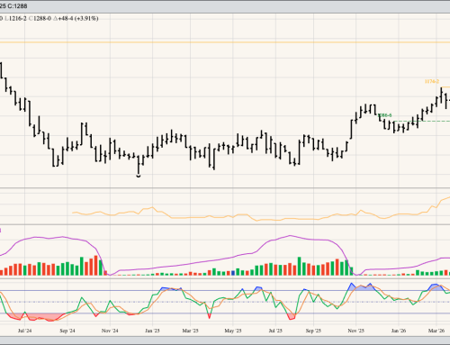
Task: Click the "Nov '24" date axis label
Action: pyautogui.click(x=110, y=331)
